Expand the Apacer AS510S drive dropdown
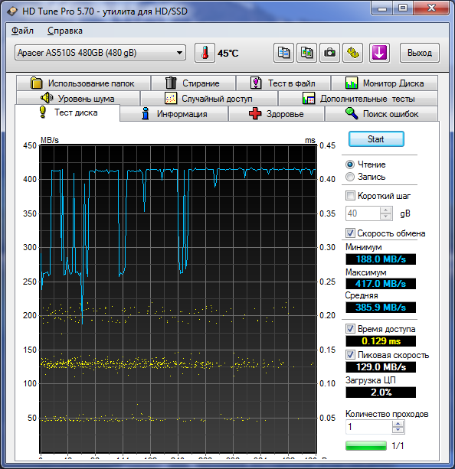 click(x=100, y=53)
